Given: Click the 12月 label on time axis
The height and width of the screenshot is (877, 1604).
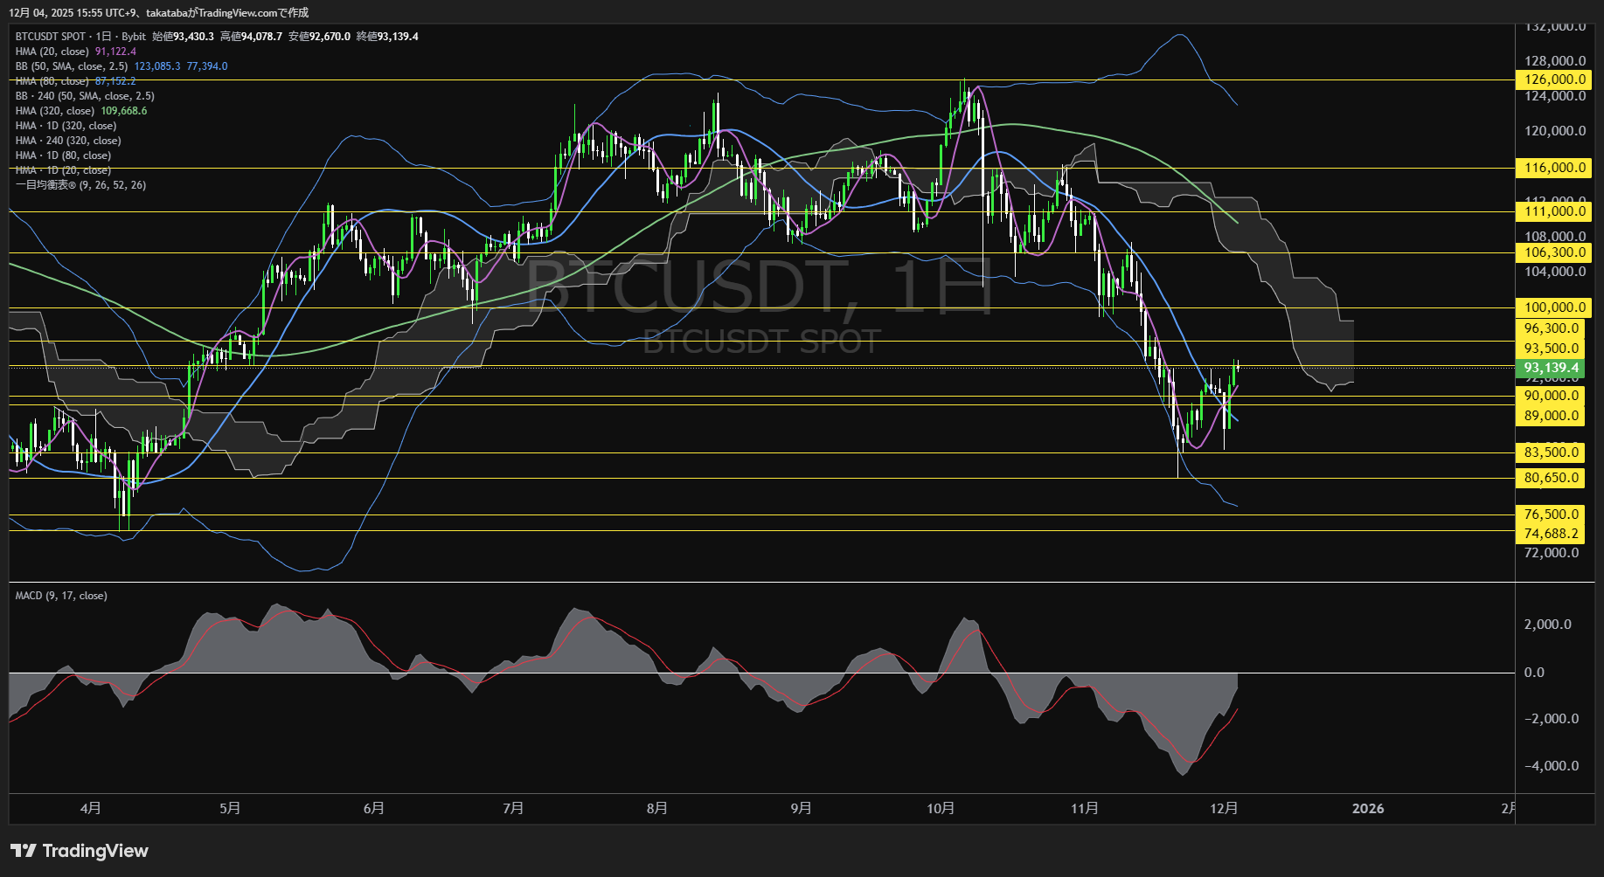Looking at the screenshot, I should pos(1224,809).
